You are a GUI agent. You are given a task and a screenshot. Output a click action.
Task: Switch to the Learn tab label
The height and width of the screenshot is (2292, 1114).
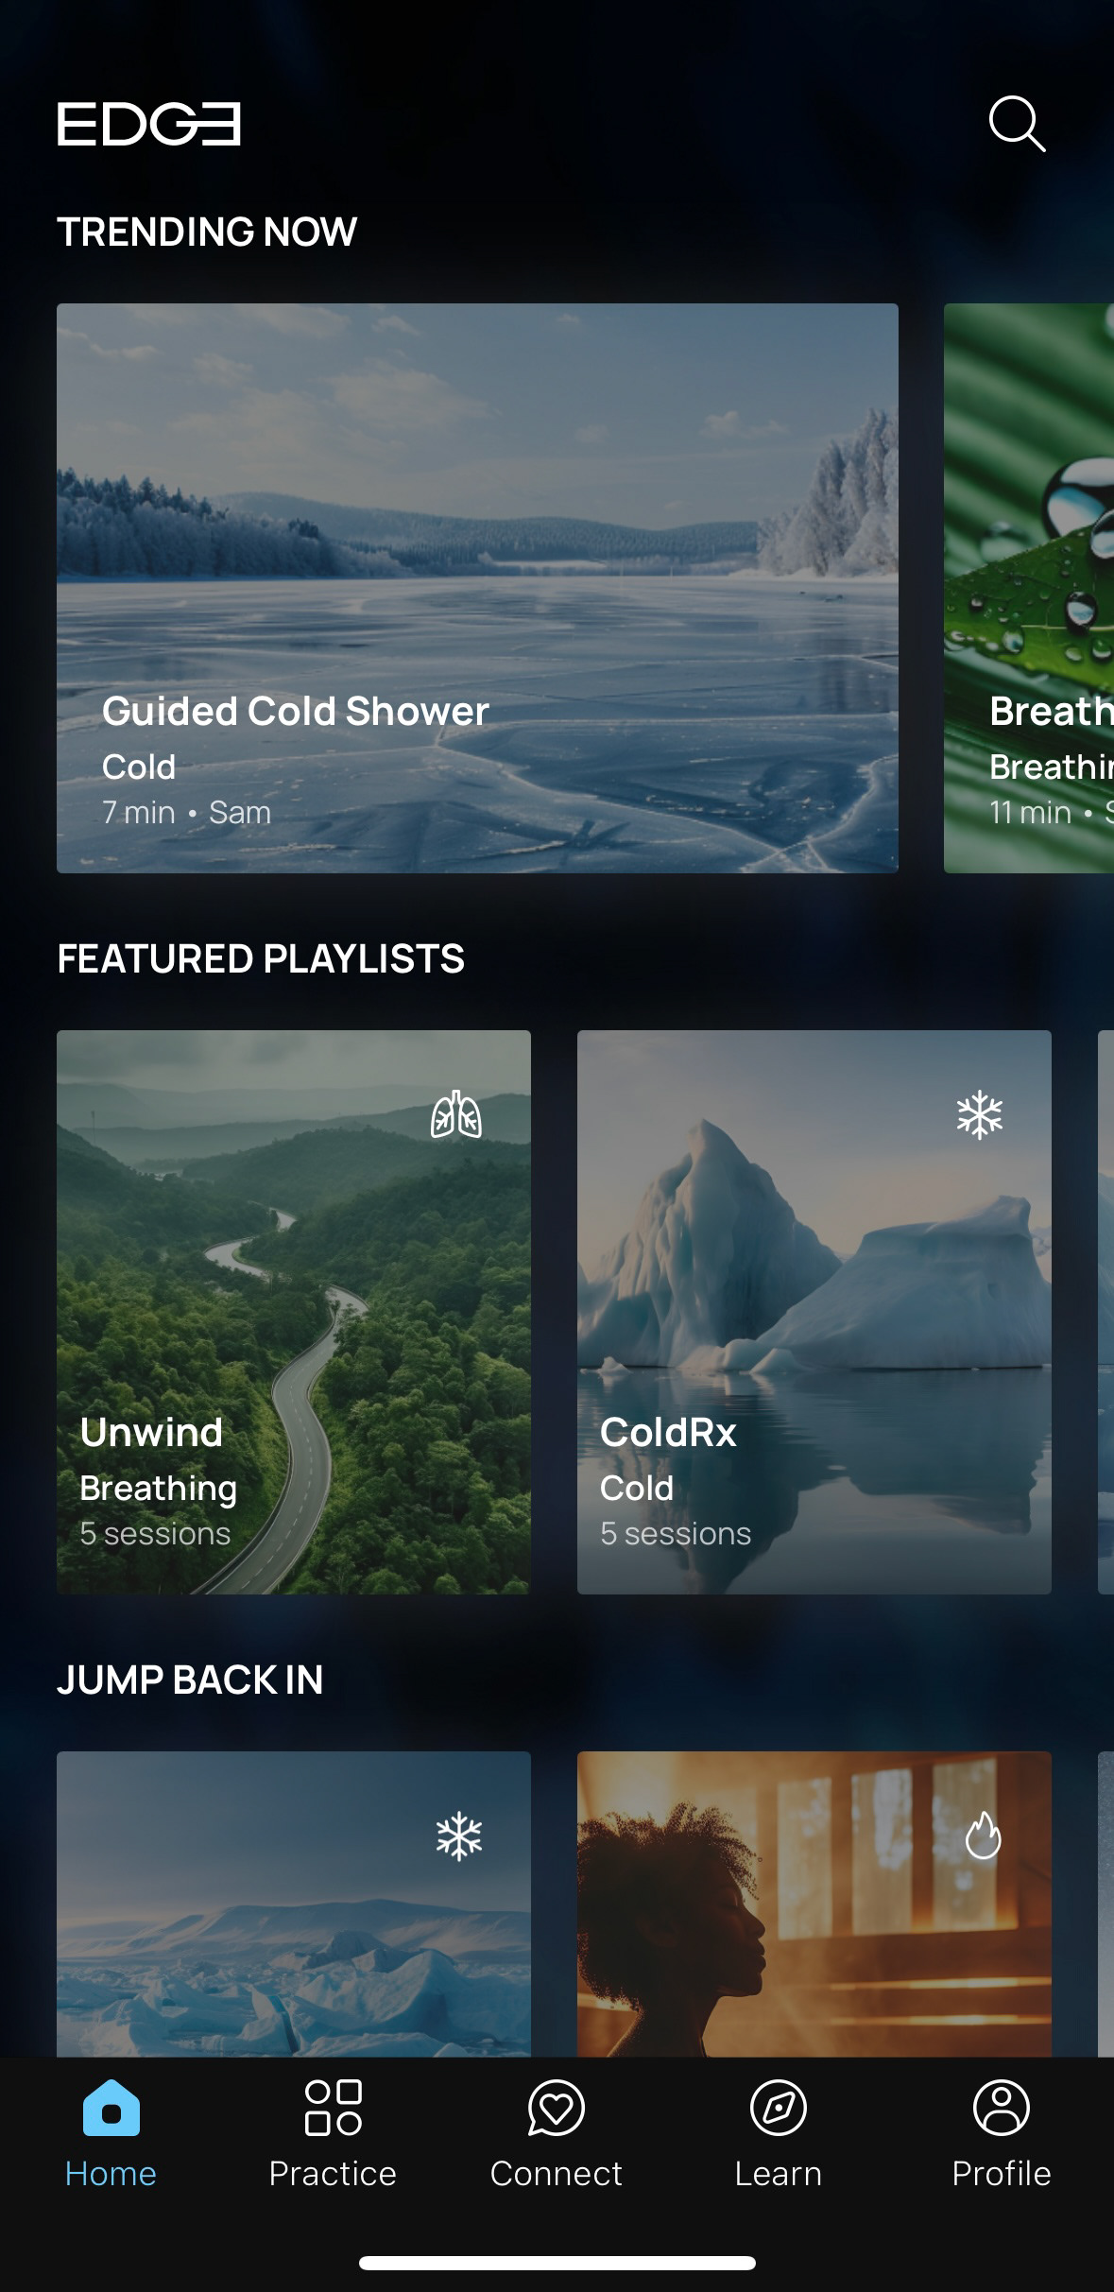(x=779, y=2174)
